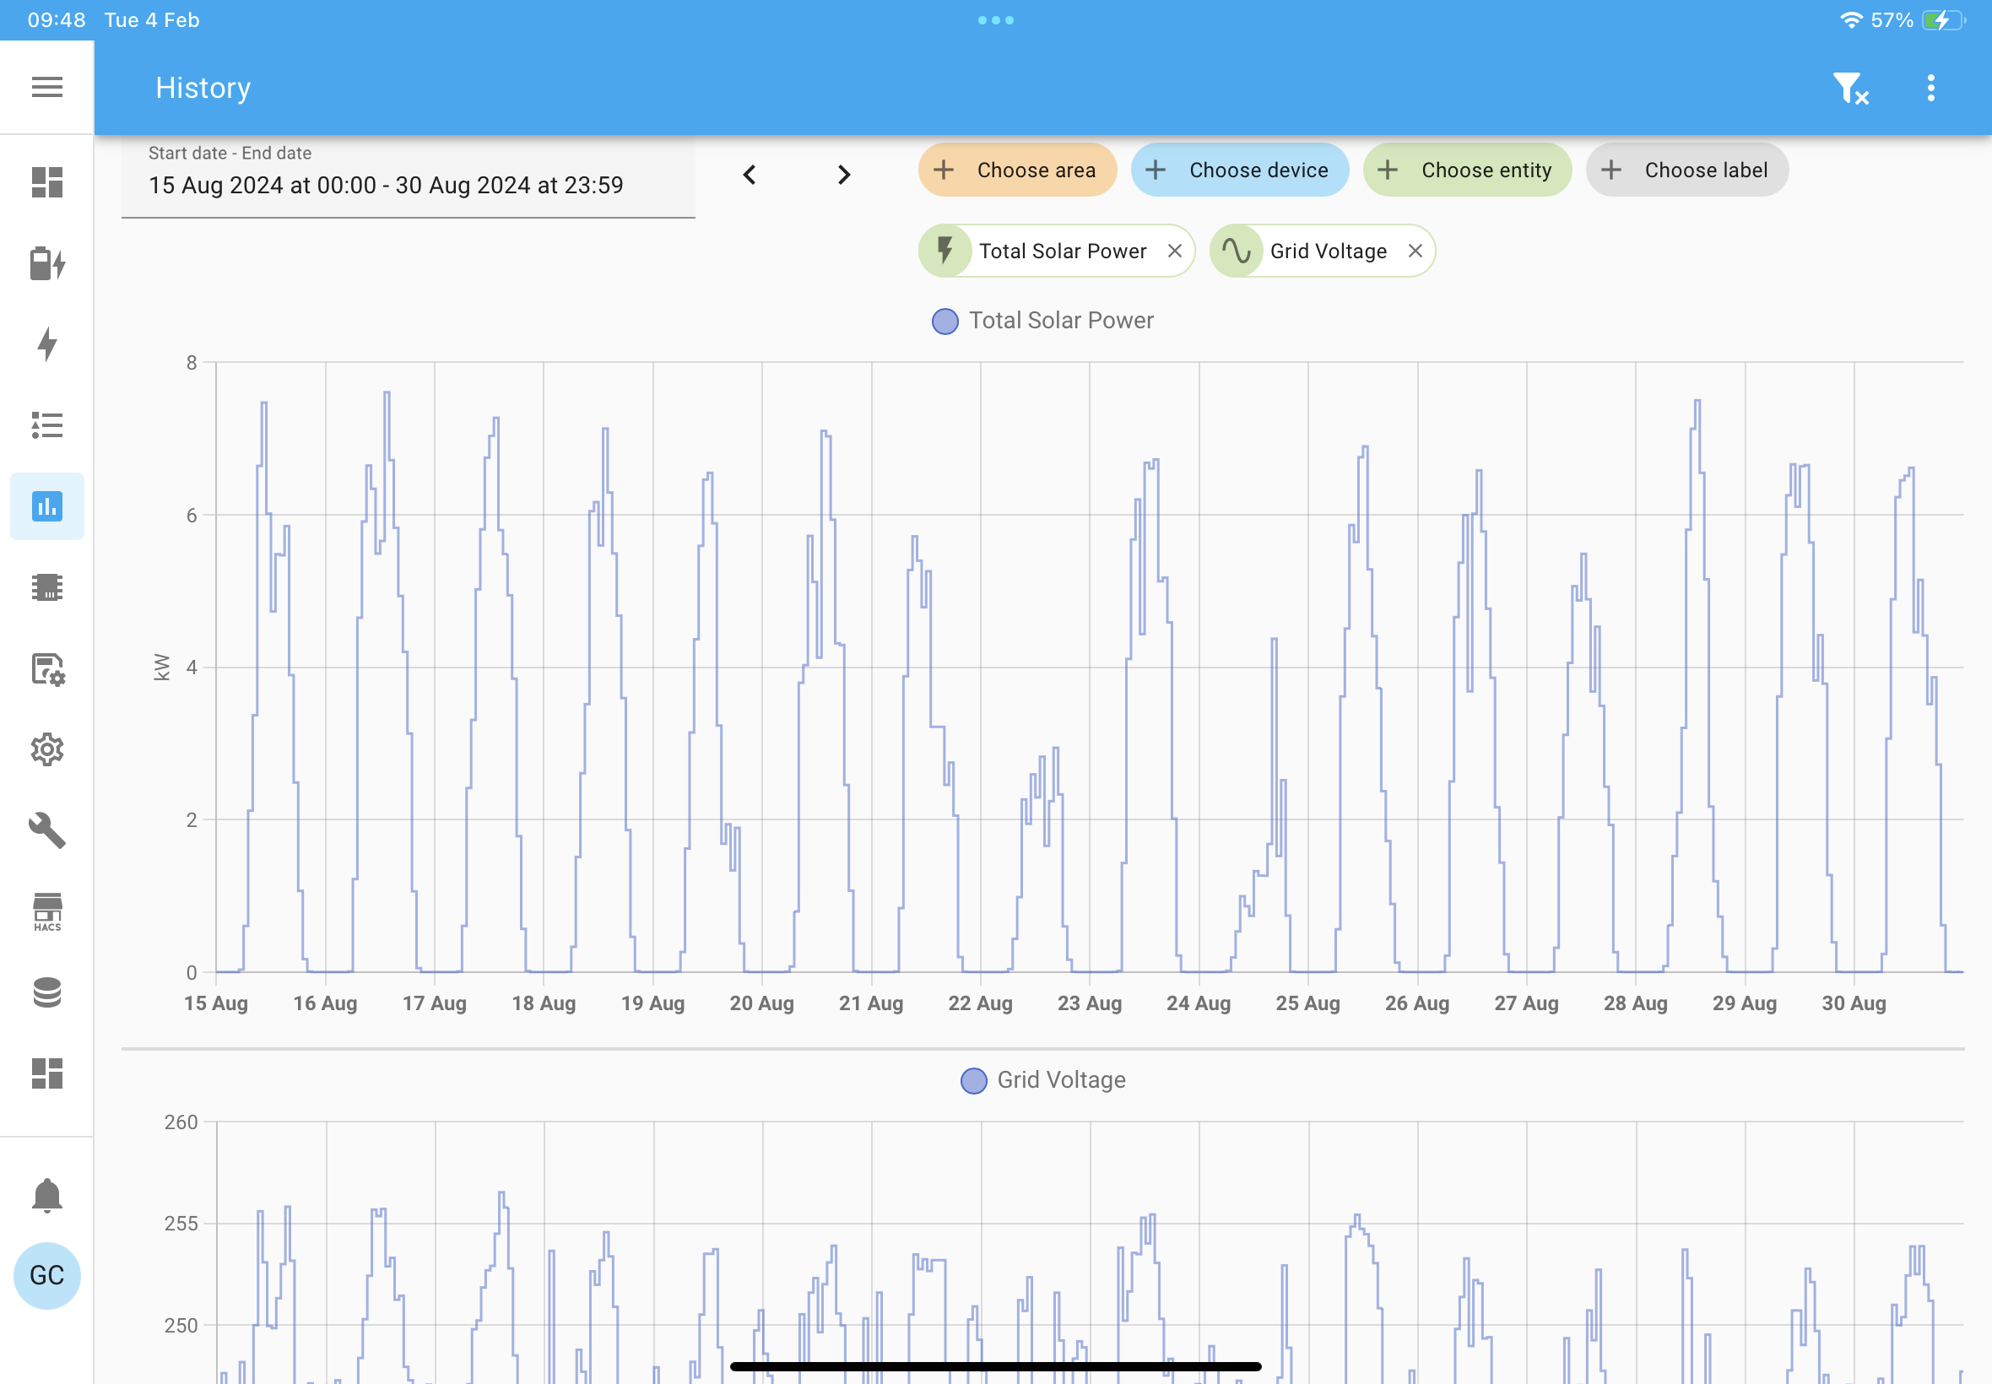Open the Developer tools wrench icon
The height and width of the screenshot is (1384, 1992).
pyautogui.click(x=46, y=830)
